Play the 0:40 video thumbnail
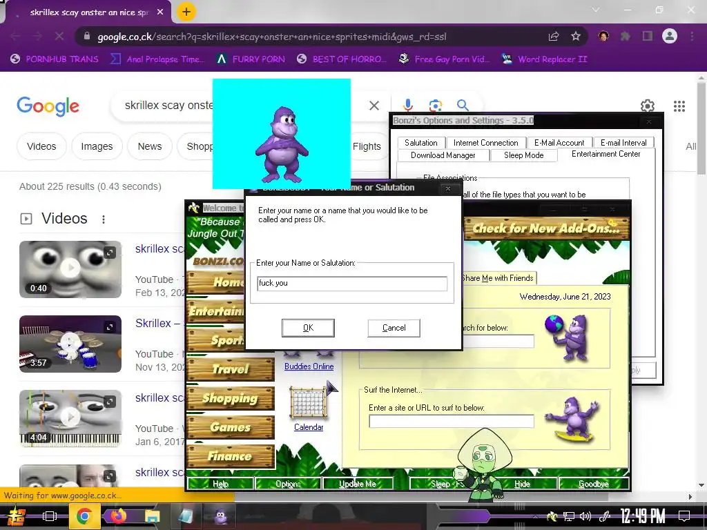Image resolution: width=707 pixels, height=530 pixels. tap(70, 269)
